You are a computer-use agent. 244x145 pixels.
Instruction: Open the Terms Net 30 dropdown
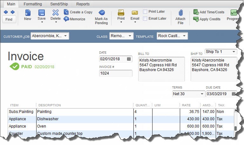202,94
